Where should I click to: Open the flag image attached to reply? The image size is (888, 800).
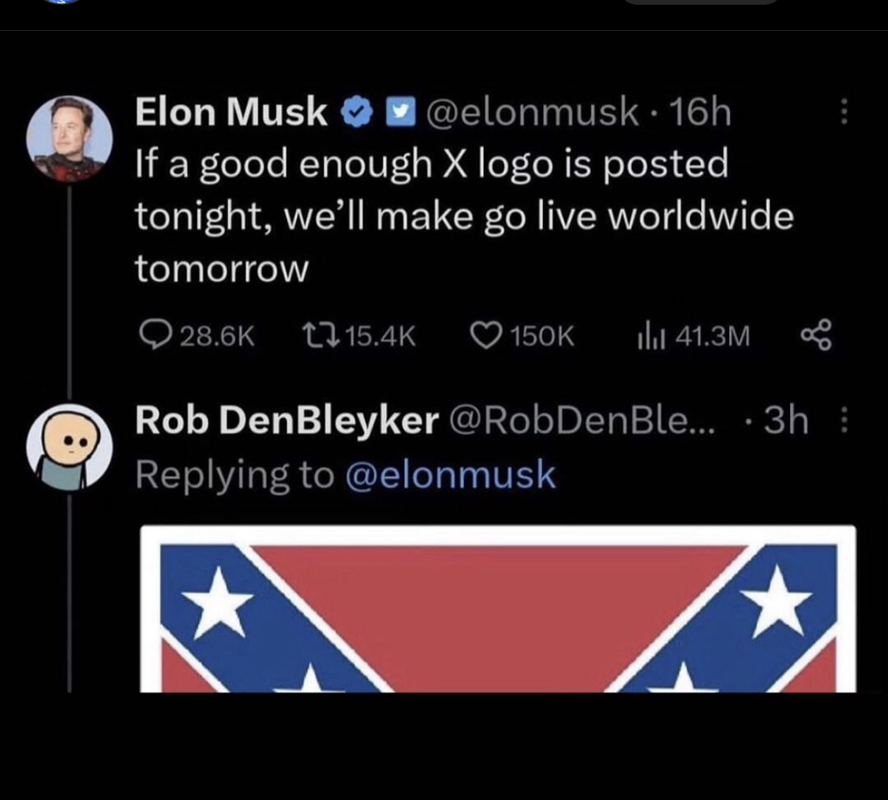tap(497, 609)
